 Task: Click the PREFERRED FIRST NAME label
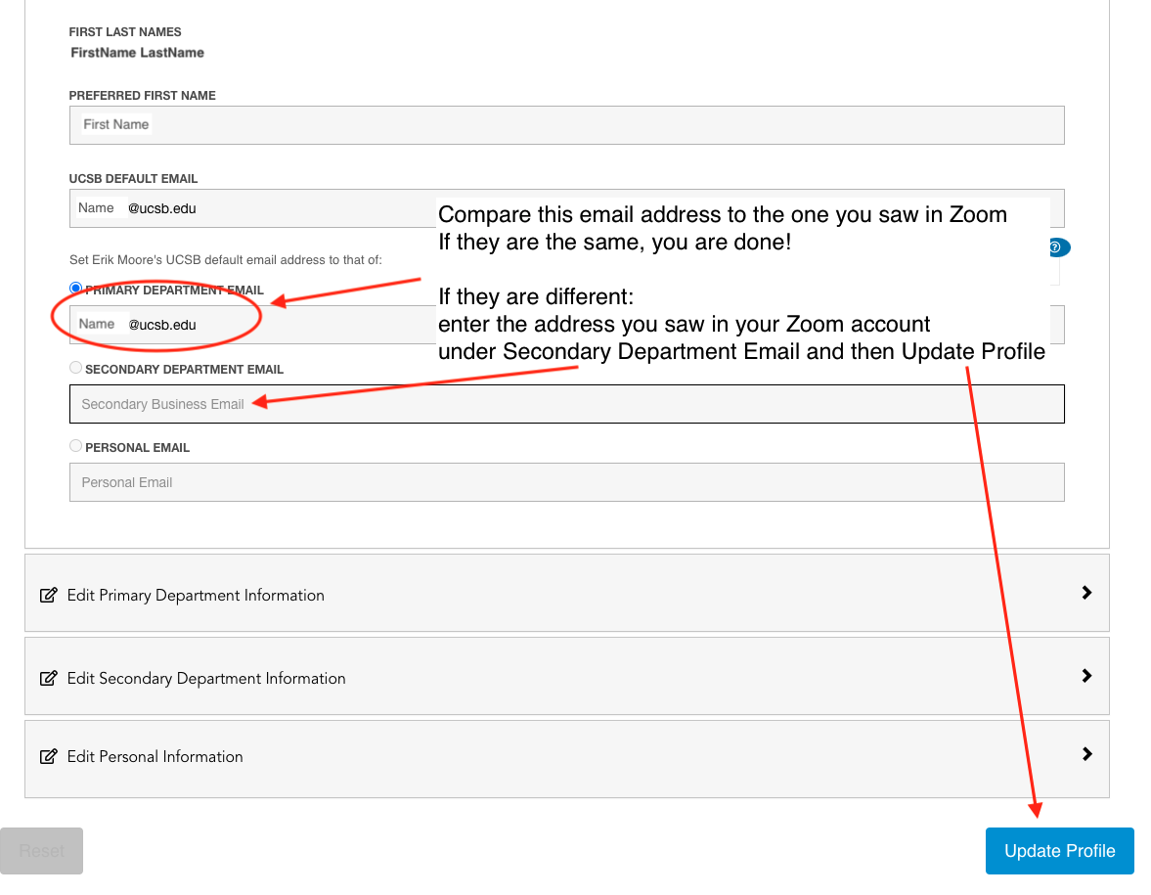coord(143,96)
